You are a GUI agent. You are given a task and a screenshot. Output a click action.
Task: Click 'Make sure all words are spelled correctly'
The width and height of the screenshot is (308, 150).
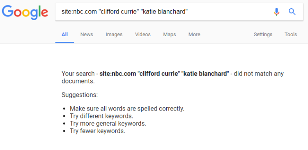click(127, 108)
